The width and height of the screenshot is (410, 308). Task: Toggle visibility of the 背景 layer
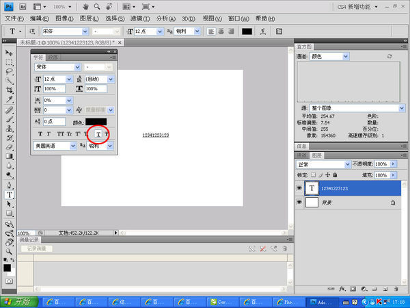(299, 203)
